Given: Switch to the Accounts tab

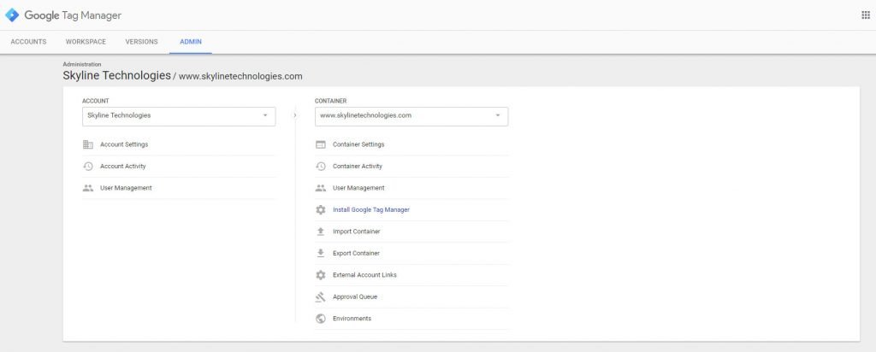Looking at the screenshot, I should click(x=28, y=42).
